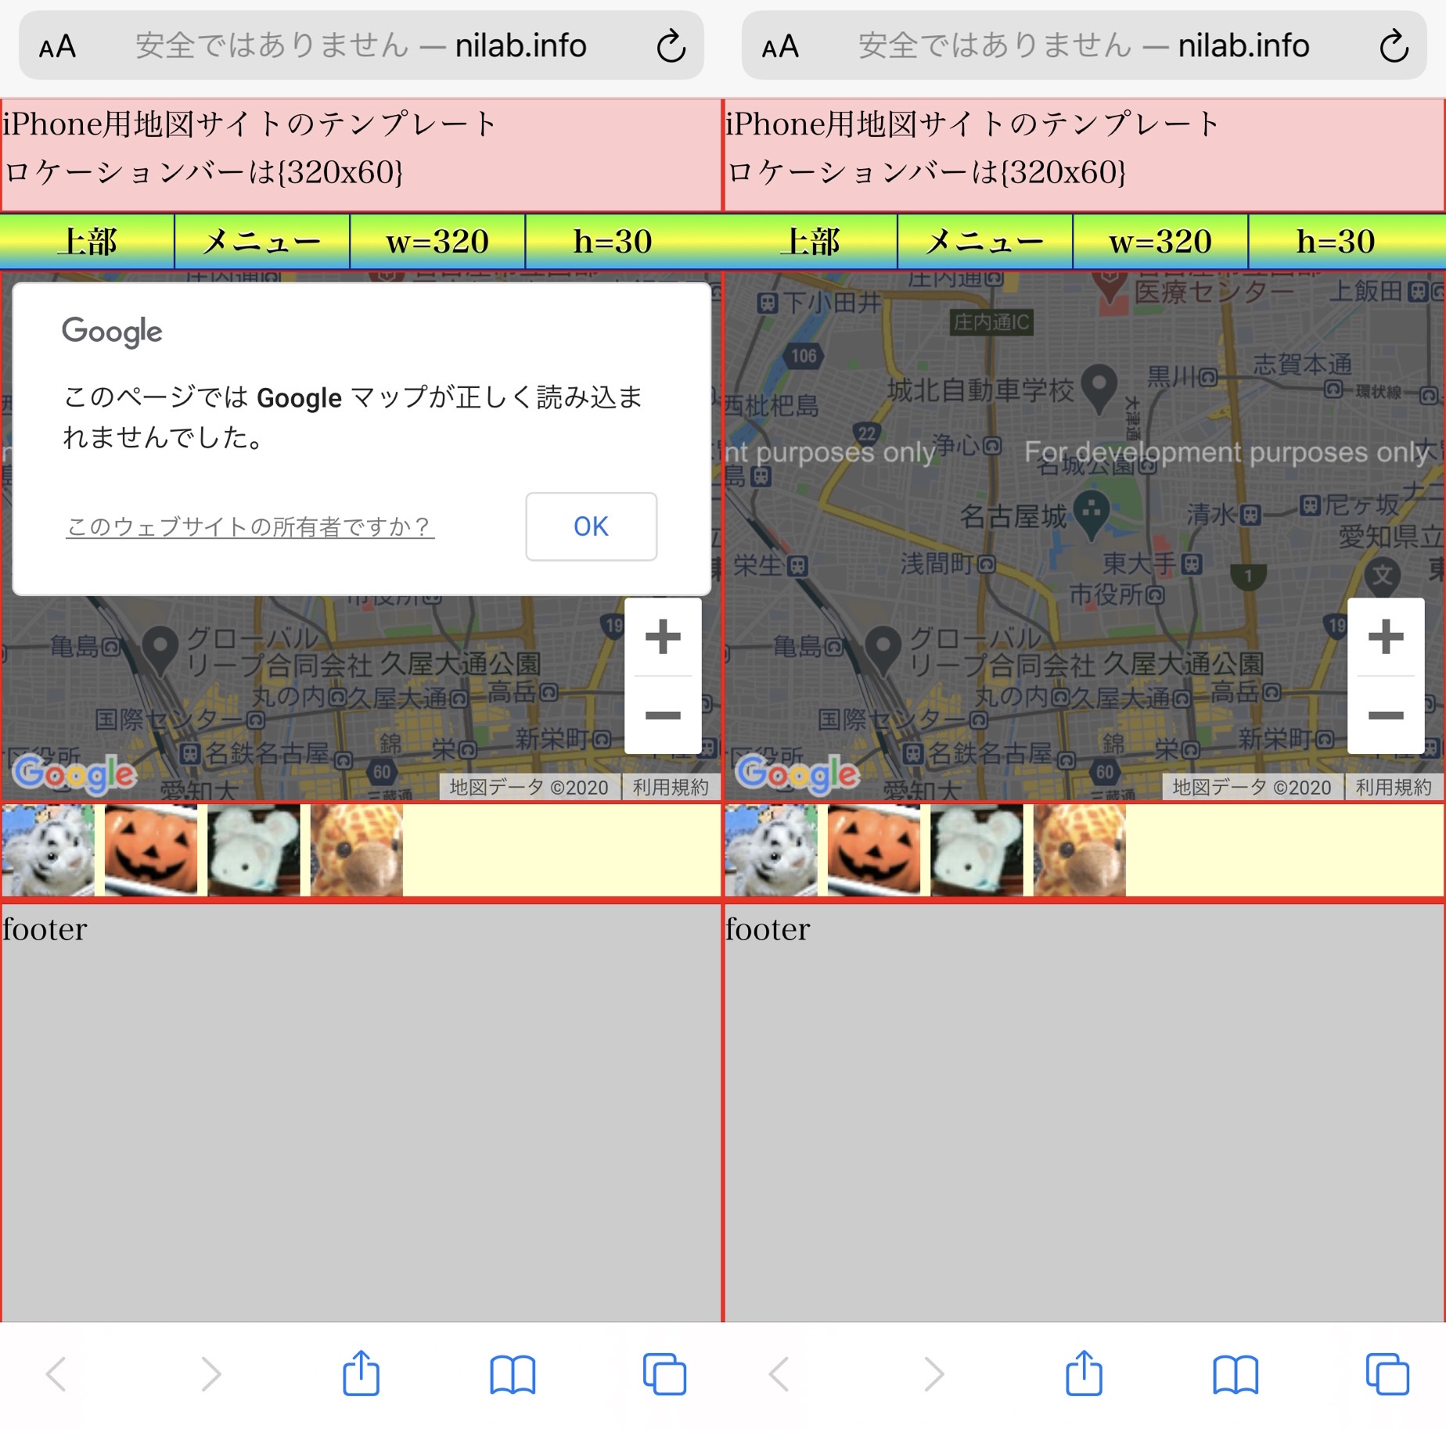
Task: Show tabs overview in left Safari toolbar
Action: coord(664,1374)
